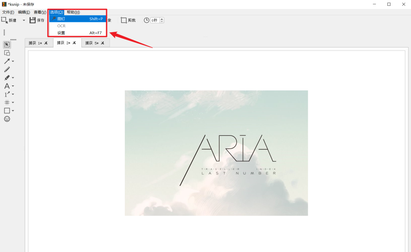Close the 捕获 1* tab
The height and width of the screenshot is (252, 411).
(x=46, y=43)
